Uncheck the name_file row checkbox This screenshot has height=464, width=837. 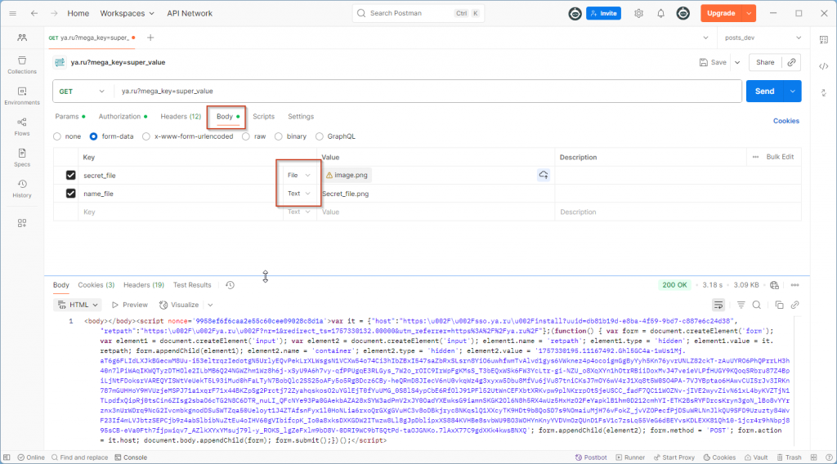click(x=70, y=193)
